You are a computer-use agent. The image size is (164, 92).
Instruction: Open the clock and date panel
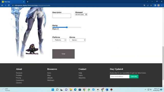pos(156,90)
